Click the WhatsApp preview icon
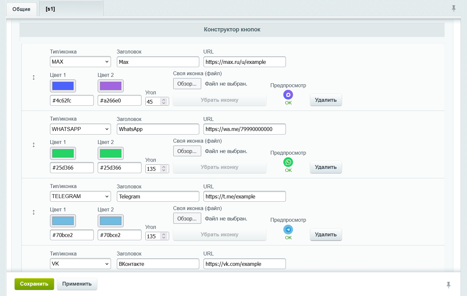 pyautogui.click(x=288, y=162)
